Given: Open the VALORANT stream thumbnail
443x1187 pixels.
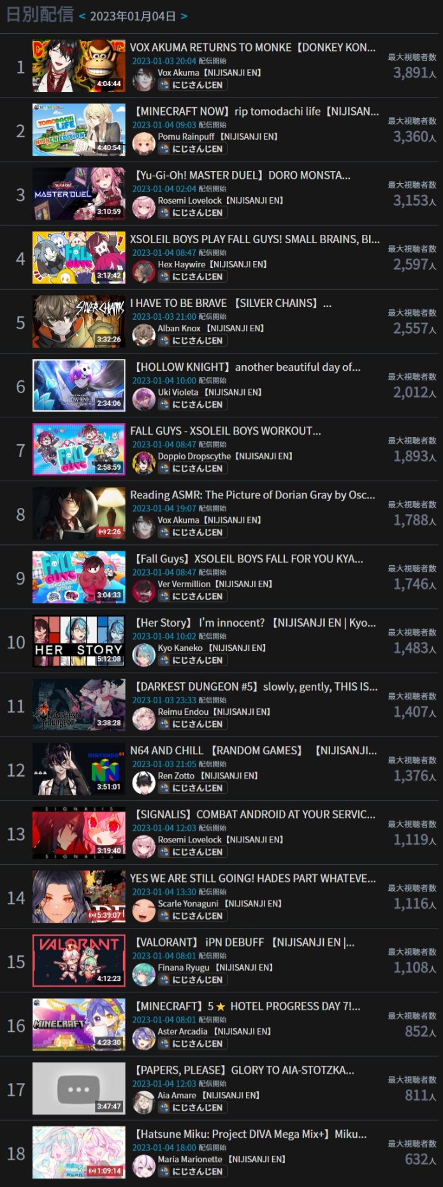Looking at the screenshot, I should point(79,960).
